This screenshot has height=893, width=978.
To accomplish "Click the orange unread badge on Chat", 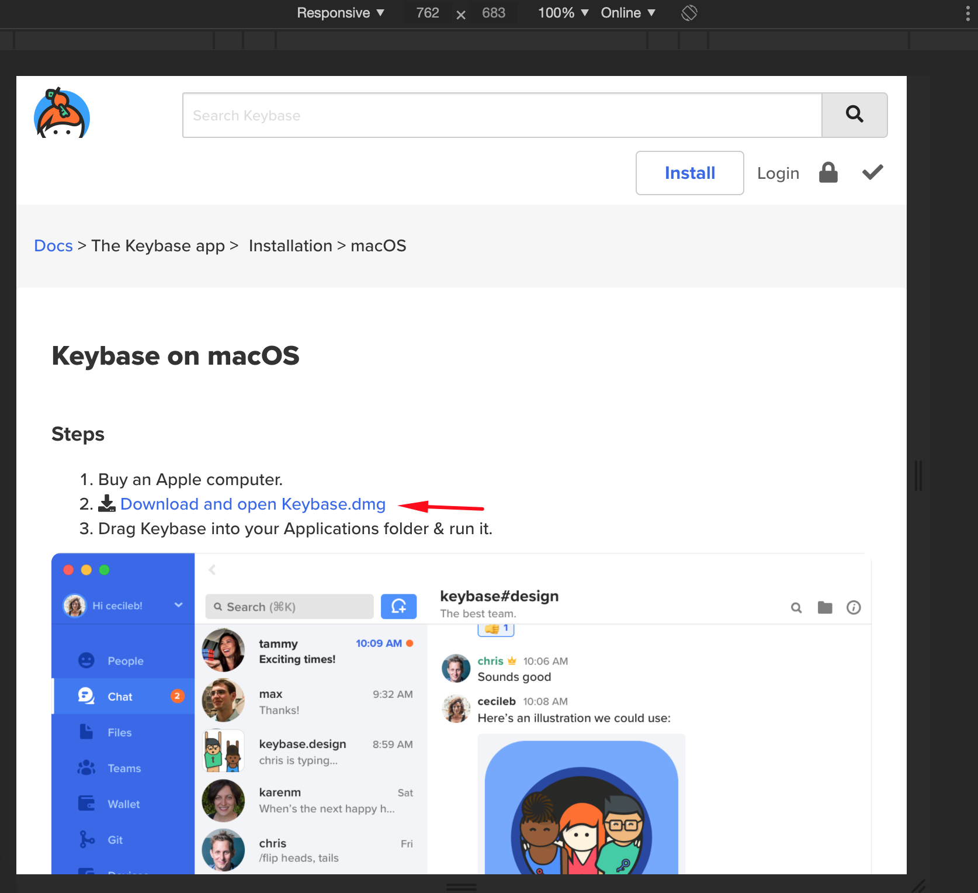I will click(177, 696).
